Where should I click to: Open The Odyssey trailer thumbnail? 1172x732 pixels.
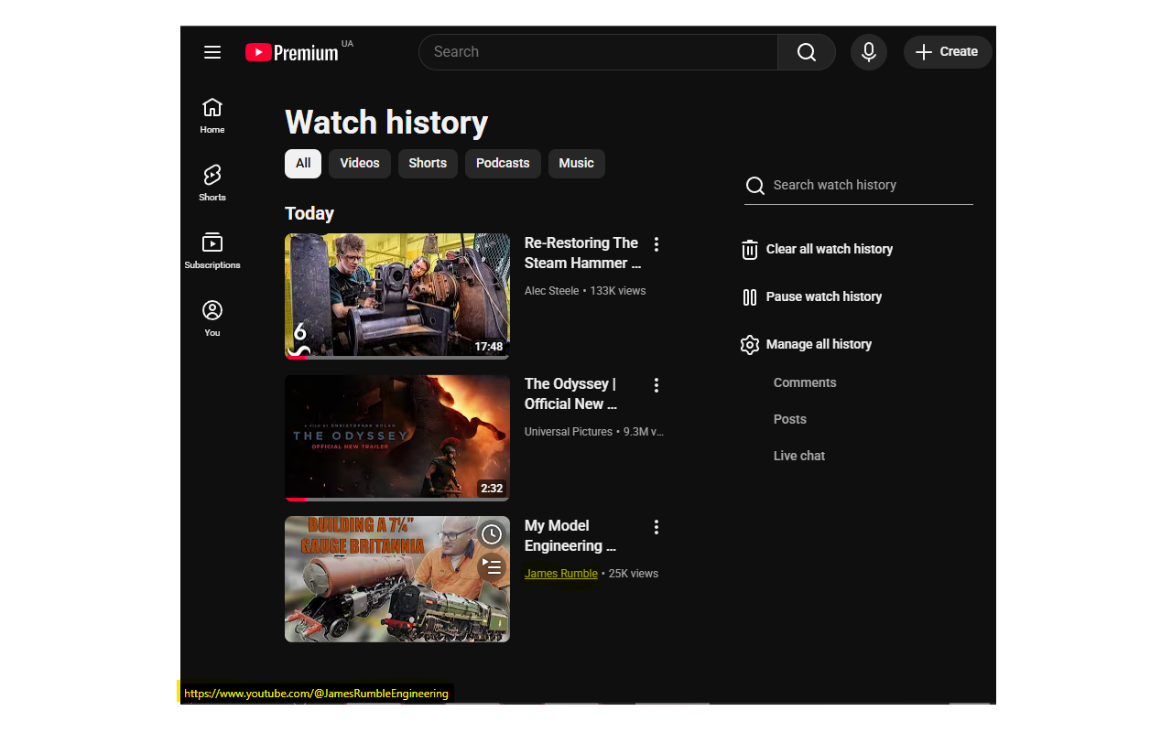click(397, 437)
